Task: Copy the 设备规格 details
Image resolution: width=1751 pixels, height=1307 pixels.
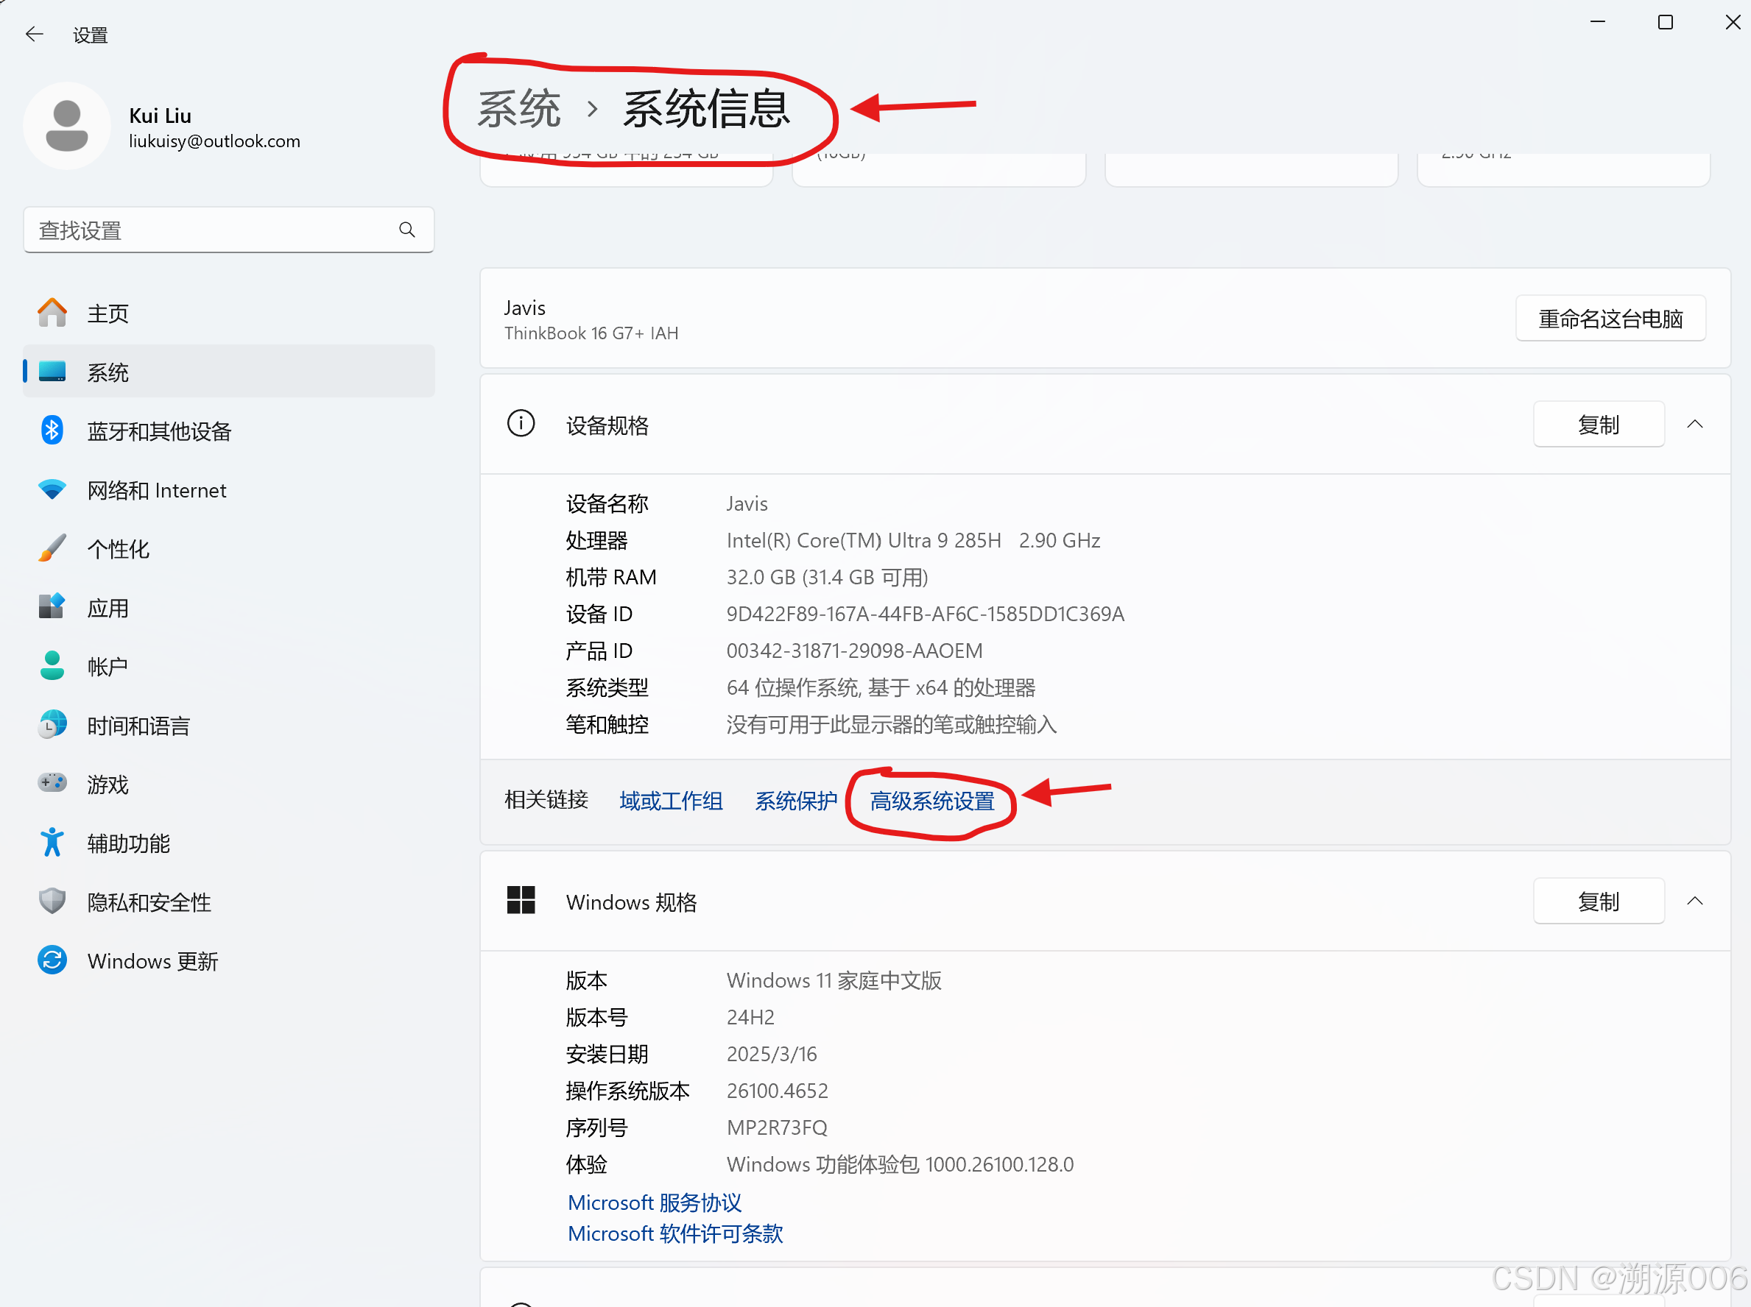Action: 1599,425
